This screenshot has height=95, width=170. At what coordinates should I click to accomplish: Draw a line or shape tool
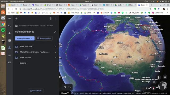pos(69,87)
